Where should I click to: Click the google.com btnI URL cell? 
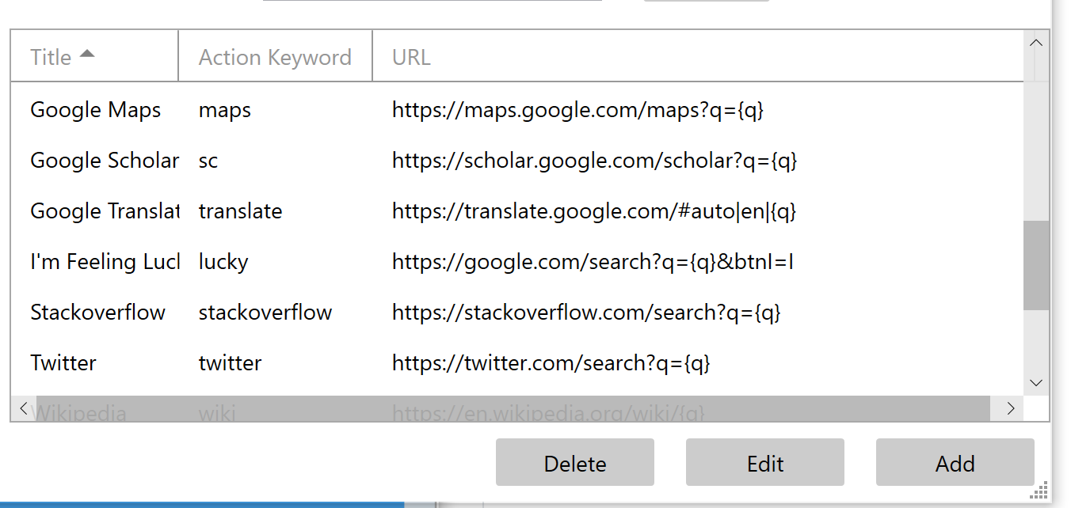point(593,262)
